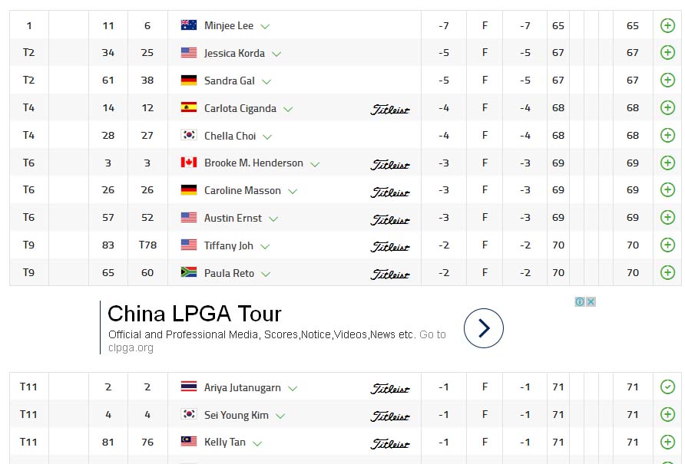Click plus icon in Carlota Ciganda's row

[x=667, y=108]
